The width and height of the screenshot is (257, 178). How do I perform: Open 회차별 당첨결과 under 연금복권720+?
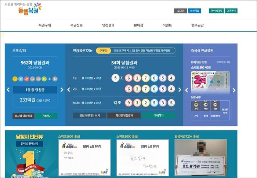click(x=124, y=116)
